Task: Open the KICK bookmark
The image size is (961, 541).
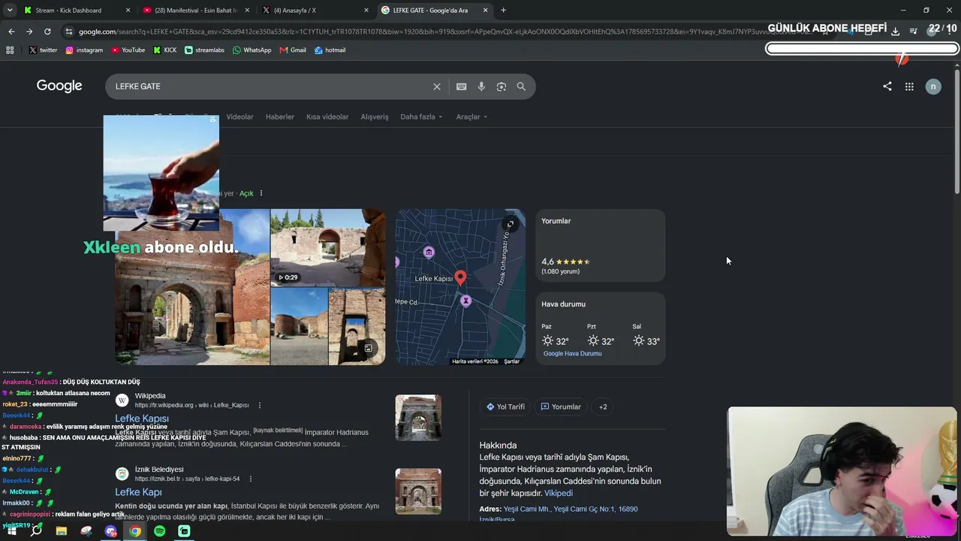Action: tap(165, 50)
